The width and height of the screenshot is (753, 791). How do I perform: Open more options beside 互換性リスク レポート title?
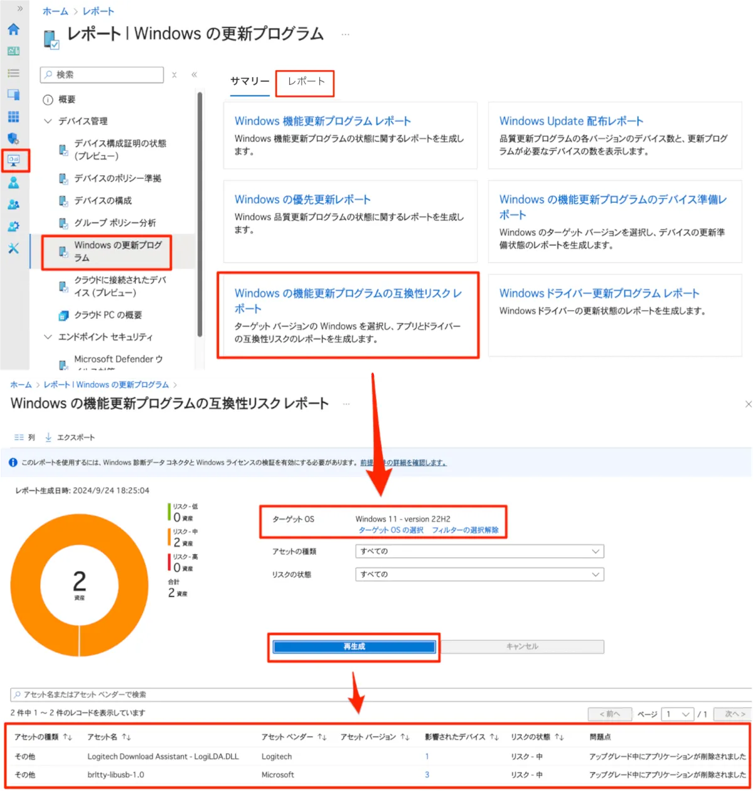pos(346,404)
